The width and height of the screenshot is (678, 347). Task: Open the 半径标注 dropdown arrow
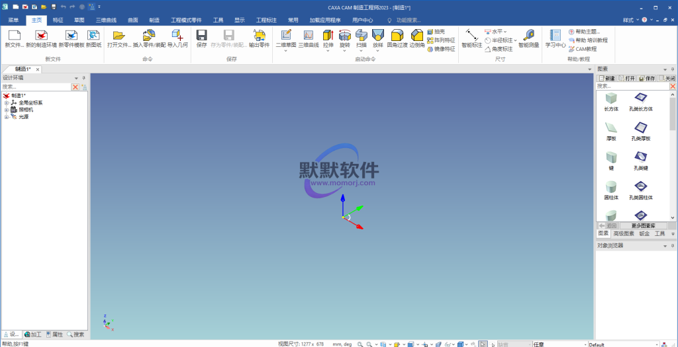515,40
